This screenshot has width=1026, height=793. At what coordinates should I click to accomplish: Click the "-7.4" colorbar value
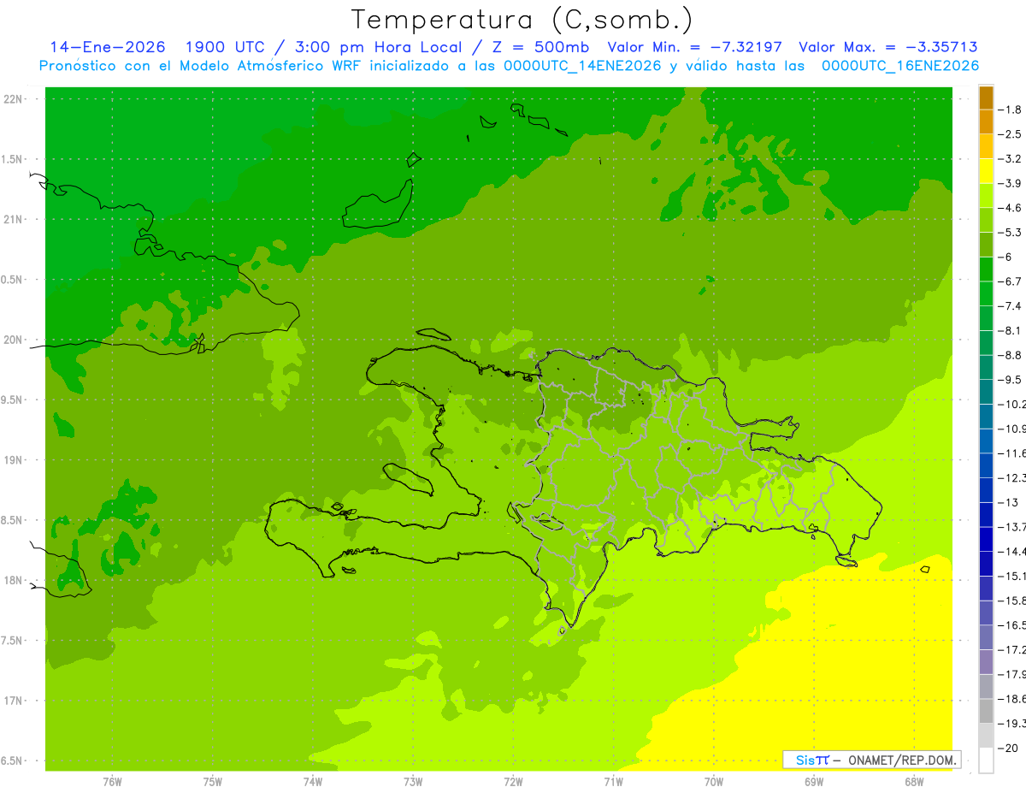point(1010,306)
